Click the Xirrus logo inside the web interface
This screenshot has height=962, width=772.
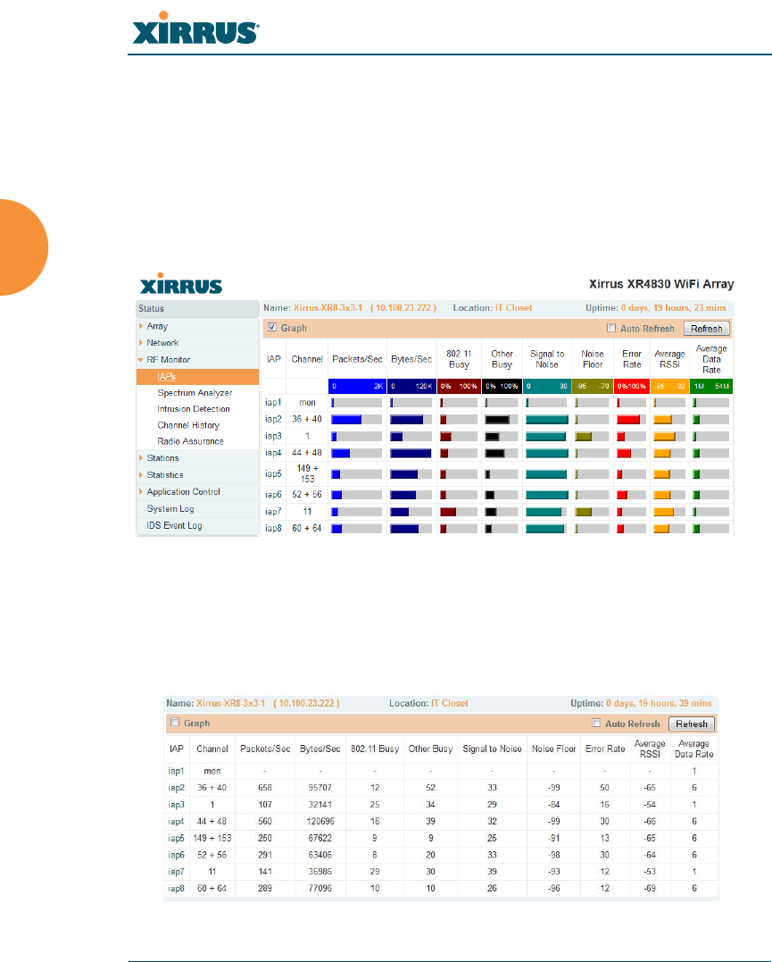point(181,284)
